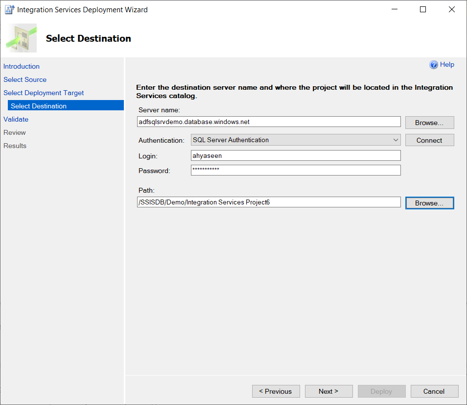Click the deployment wizard header graphic
This screenshot has height=405, width=467.
click(x=22, y=38)
